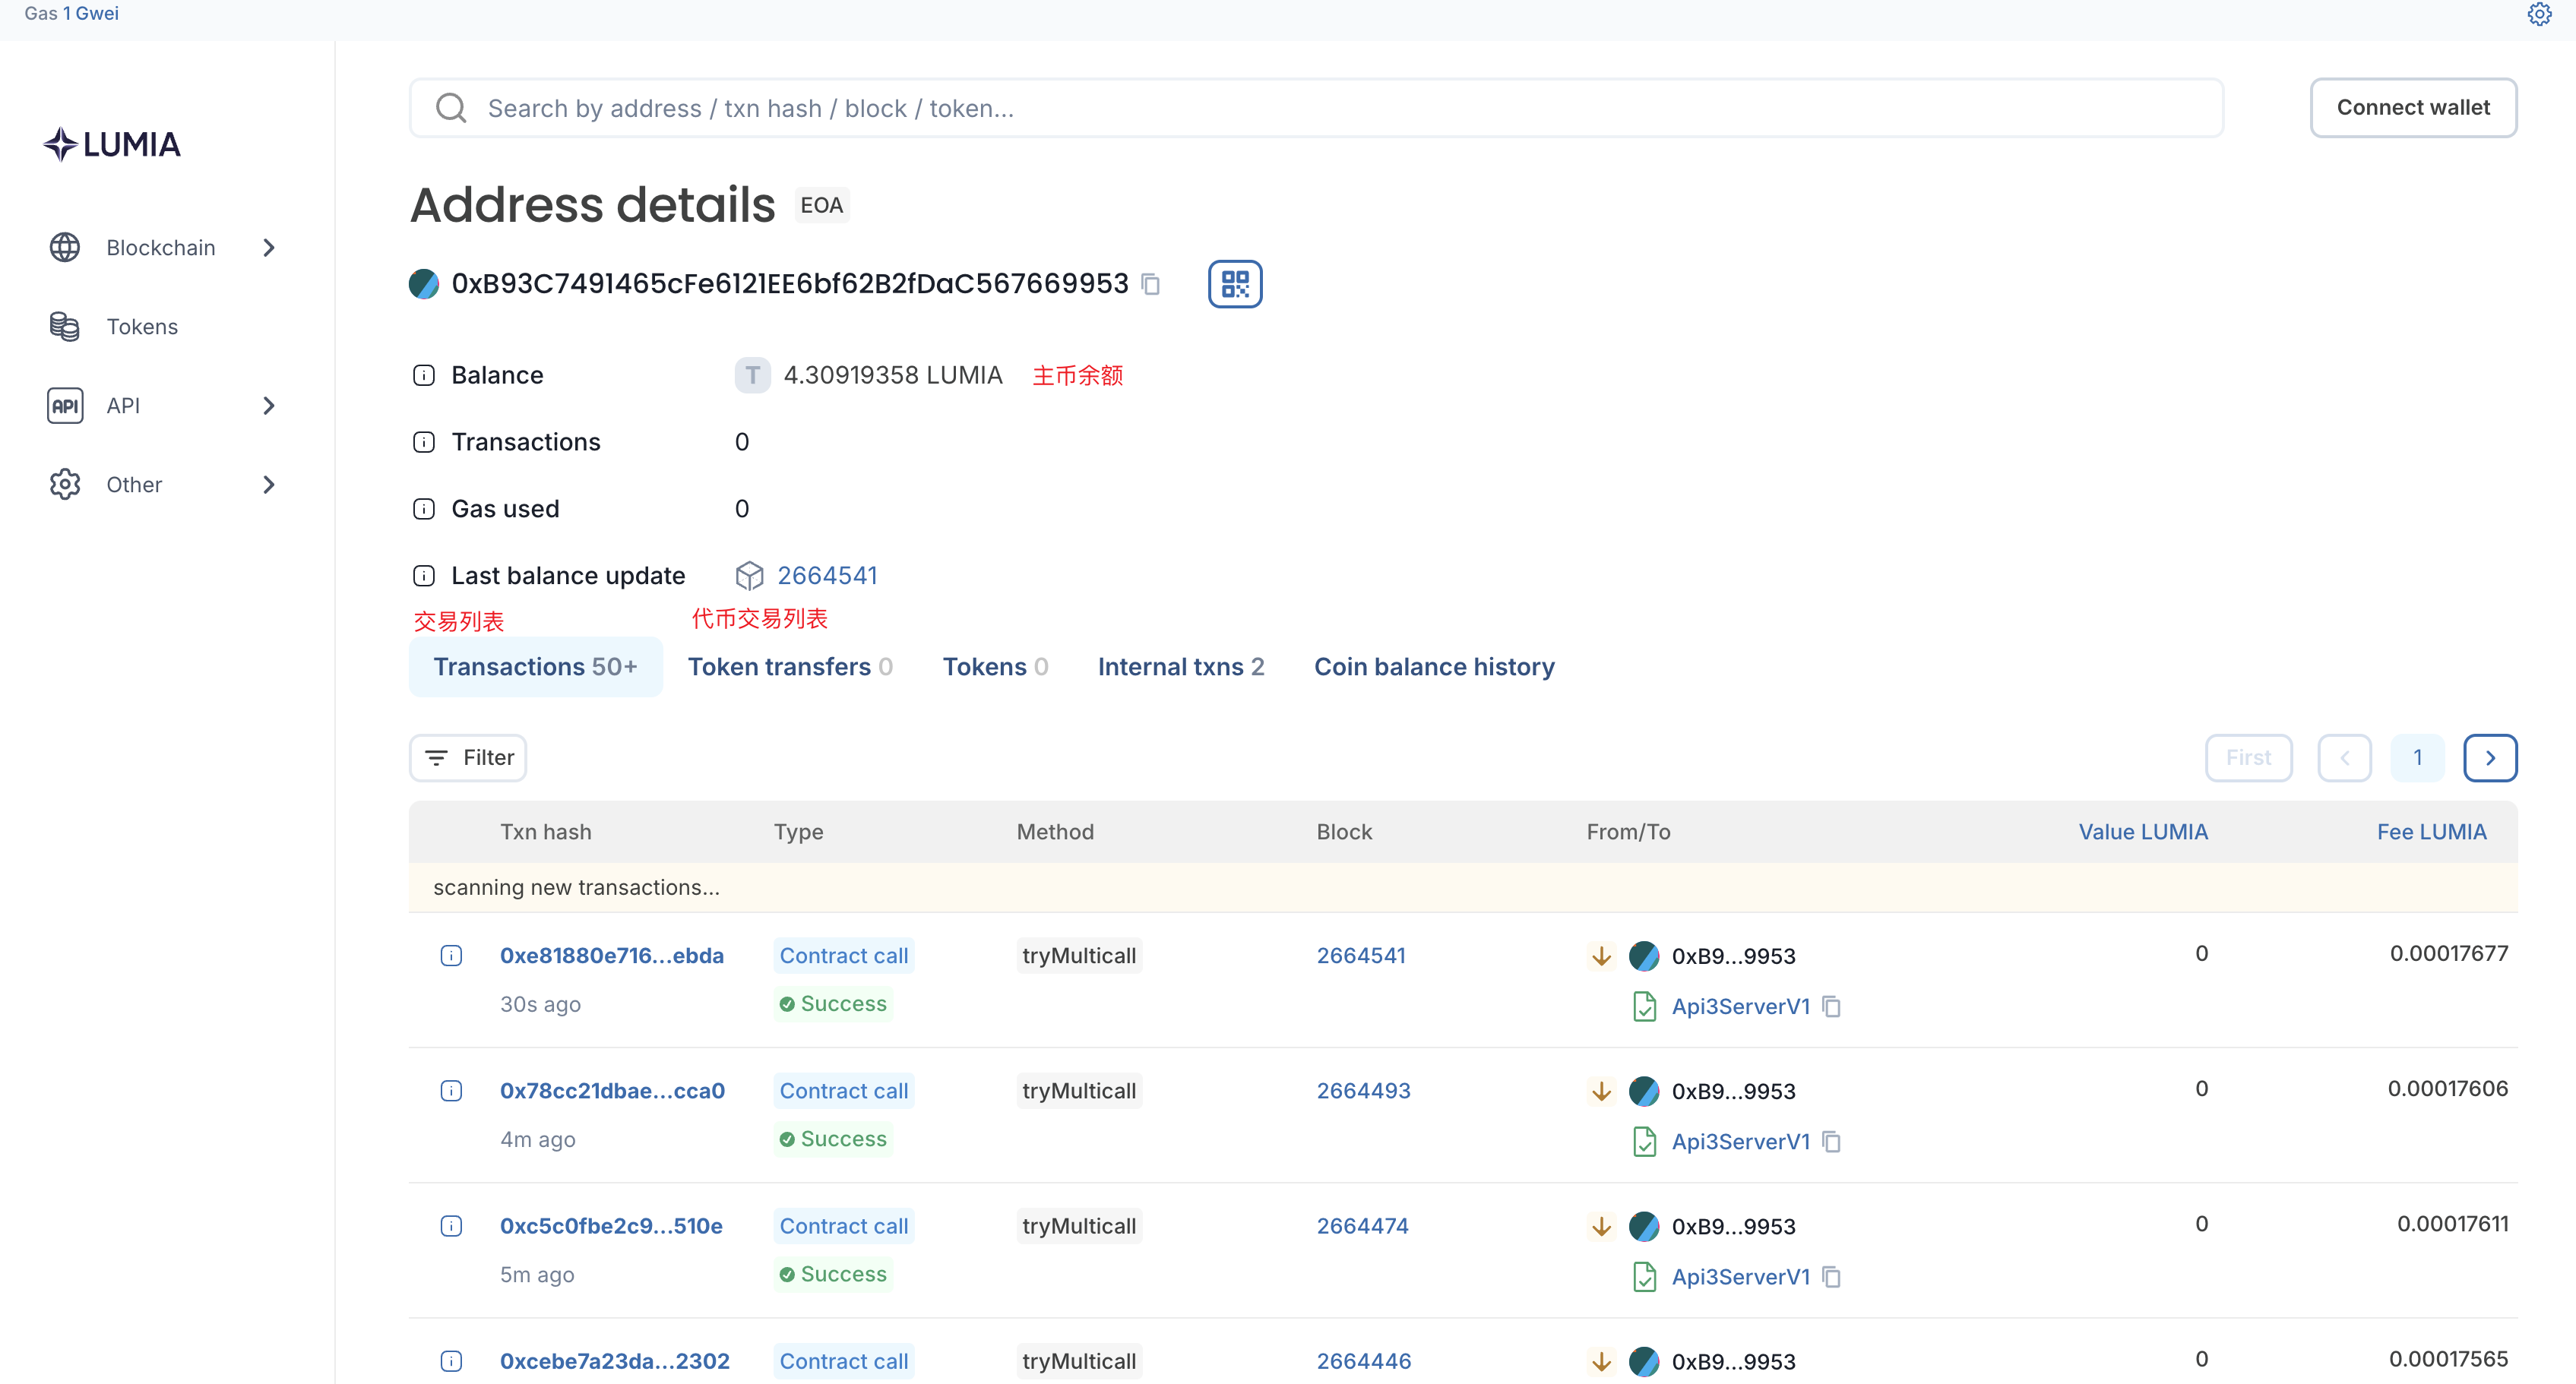Go to the next page of transactions

(x=2490, y=757)
